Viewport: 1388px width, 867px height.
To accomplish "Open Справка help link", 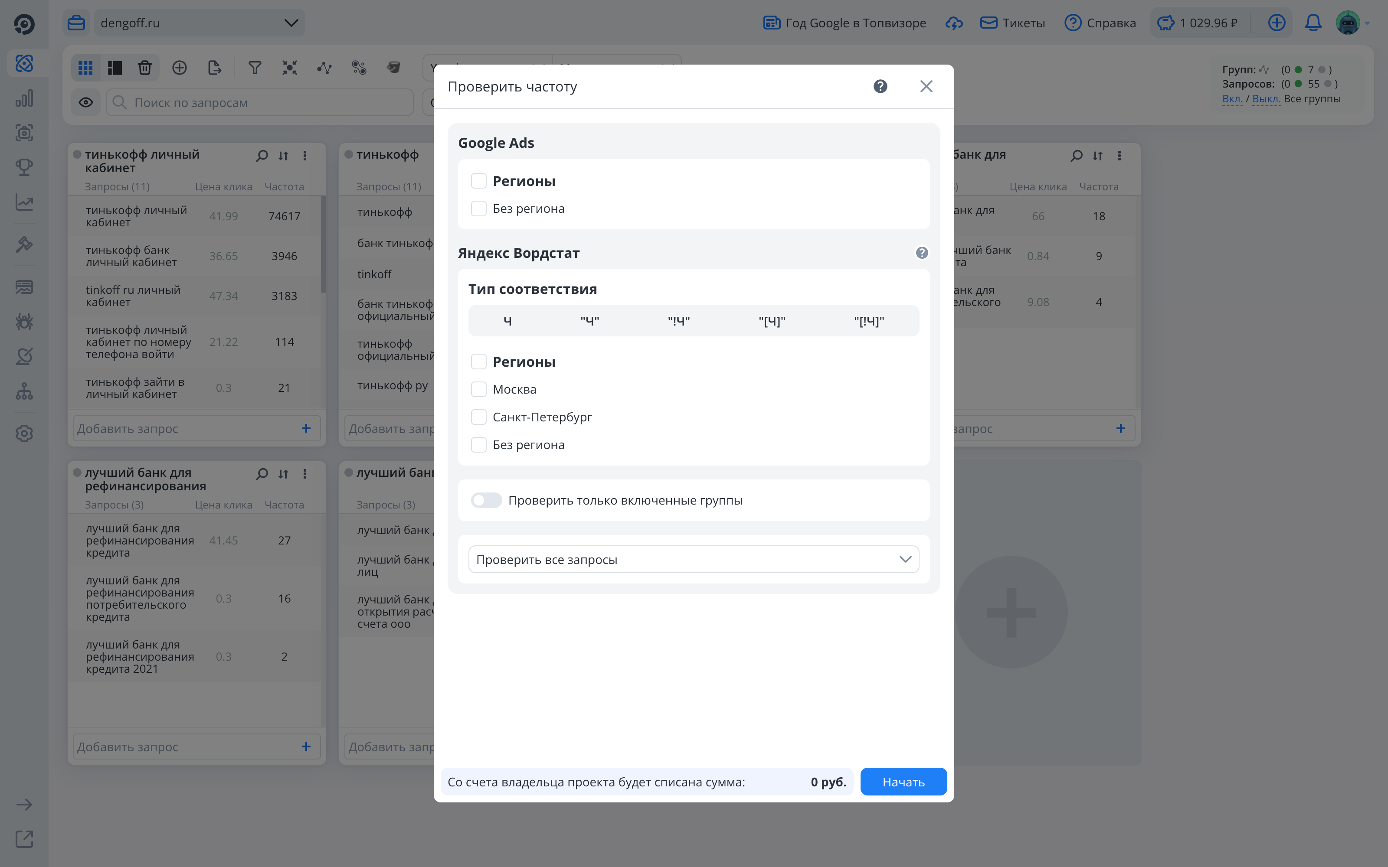I will tap(1100, 23).
